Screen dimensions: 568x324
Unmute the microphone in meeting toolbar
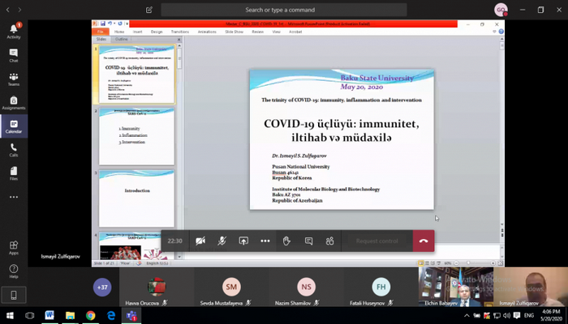(222, 241)
